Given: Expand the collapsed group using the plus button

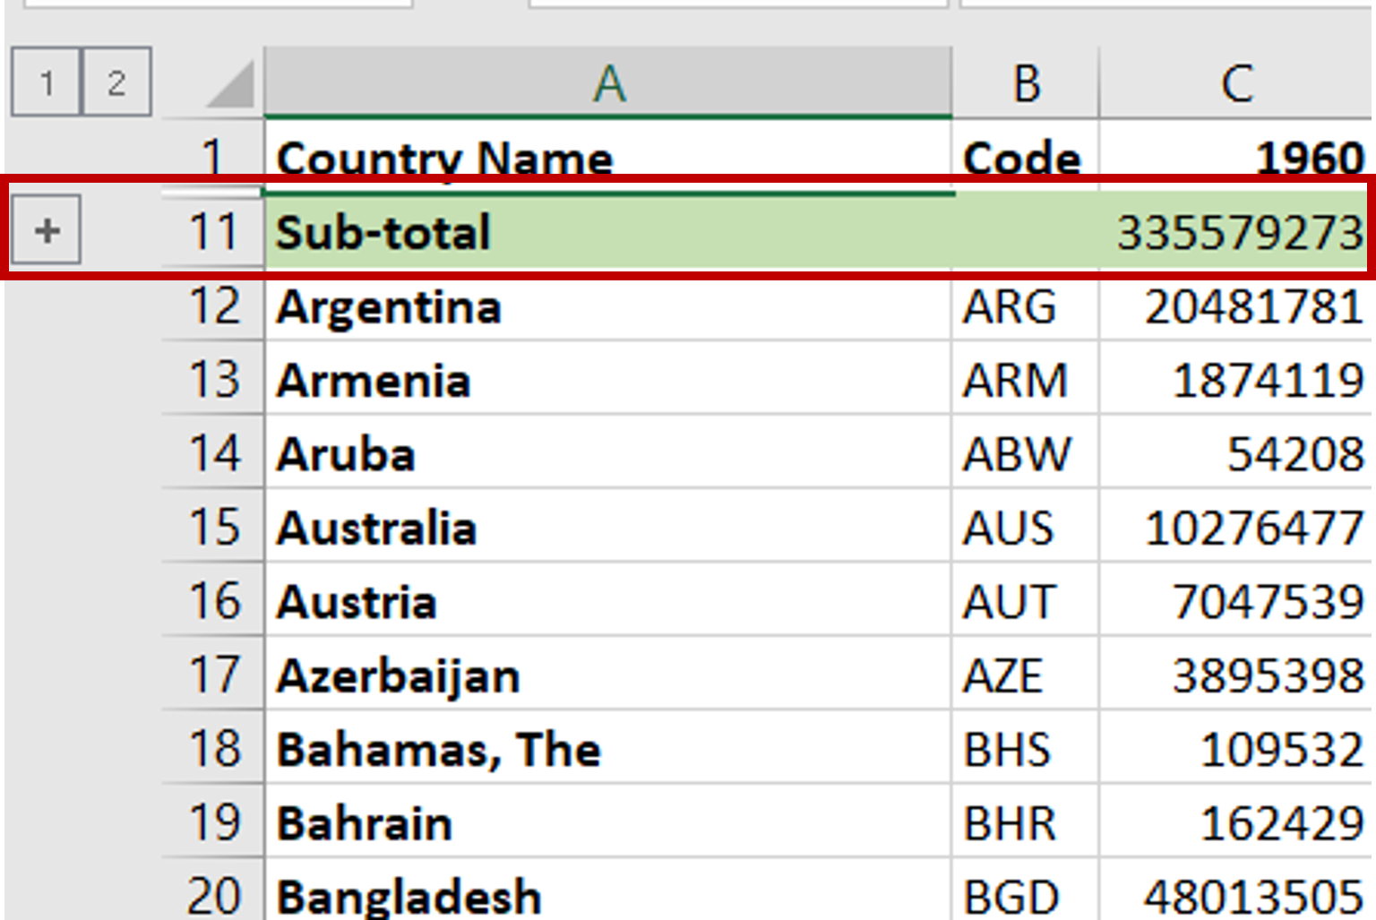Looking at the screenshot, I should 46,230.
